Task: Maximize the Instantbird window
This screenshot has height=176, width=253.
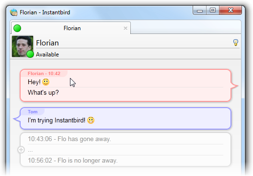Action: pos(213,11)
